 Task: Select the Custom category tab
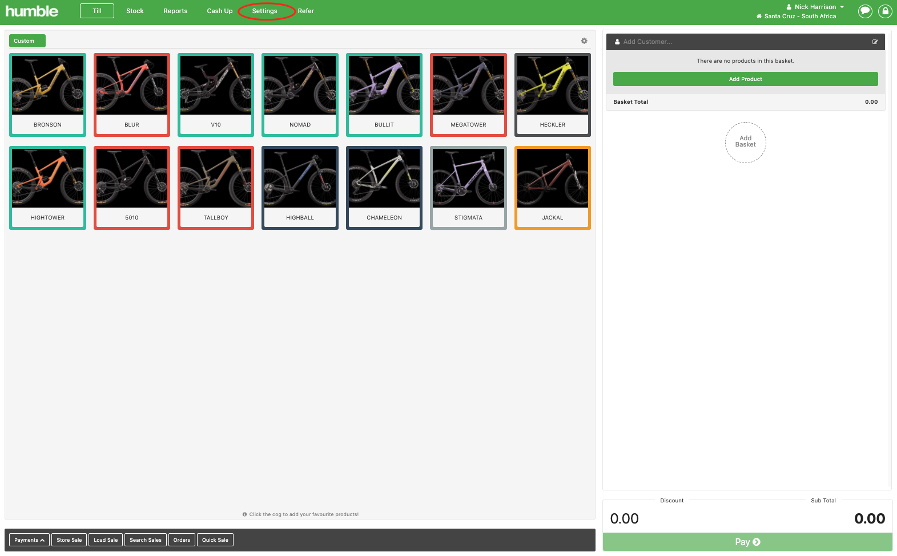[27, 41]
